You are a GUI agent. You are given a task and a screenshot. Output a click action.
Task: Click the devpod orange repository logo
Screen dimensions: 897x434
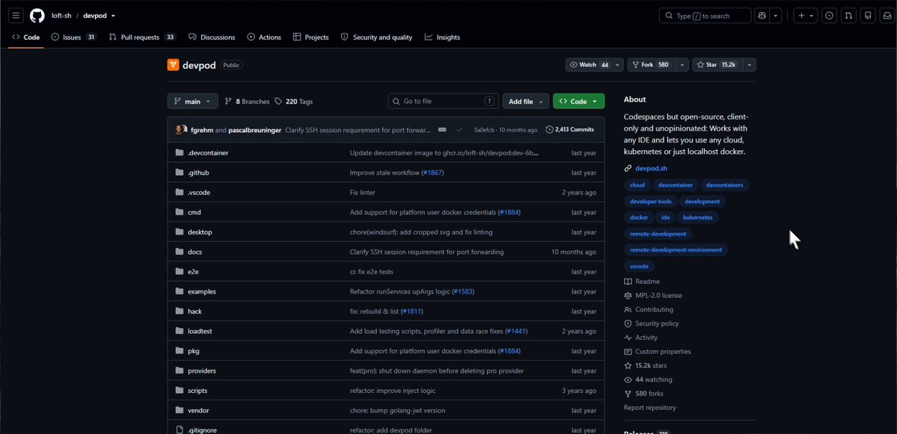pos(173,65)
